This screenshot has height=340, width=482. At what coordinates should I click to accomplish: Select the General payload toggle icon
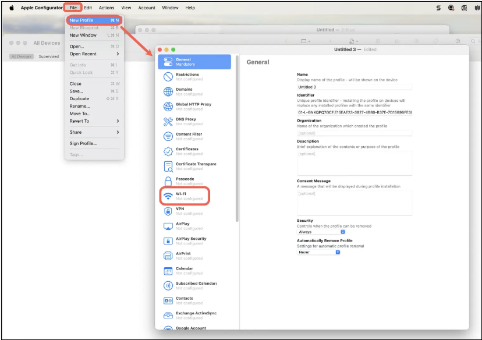pos(168,62)
